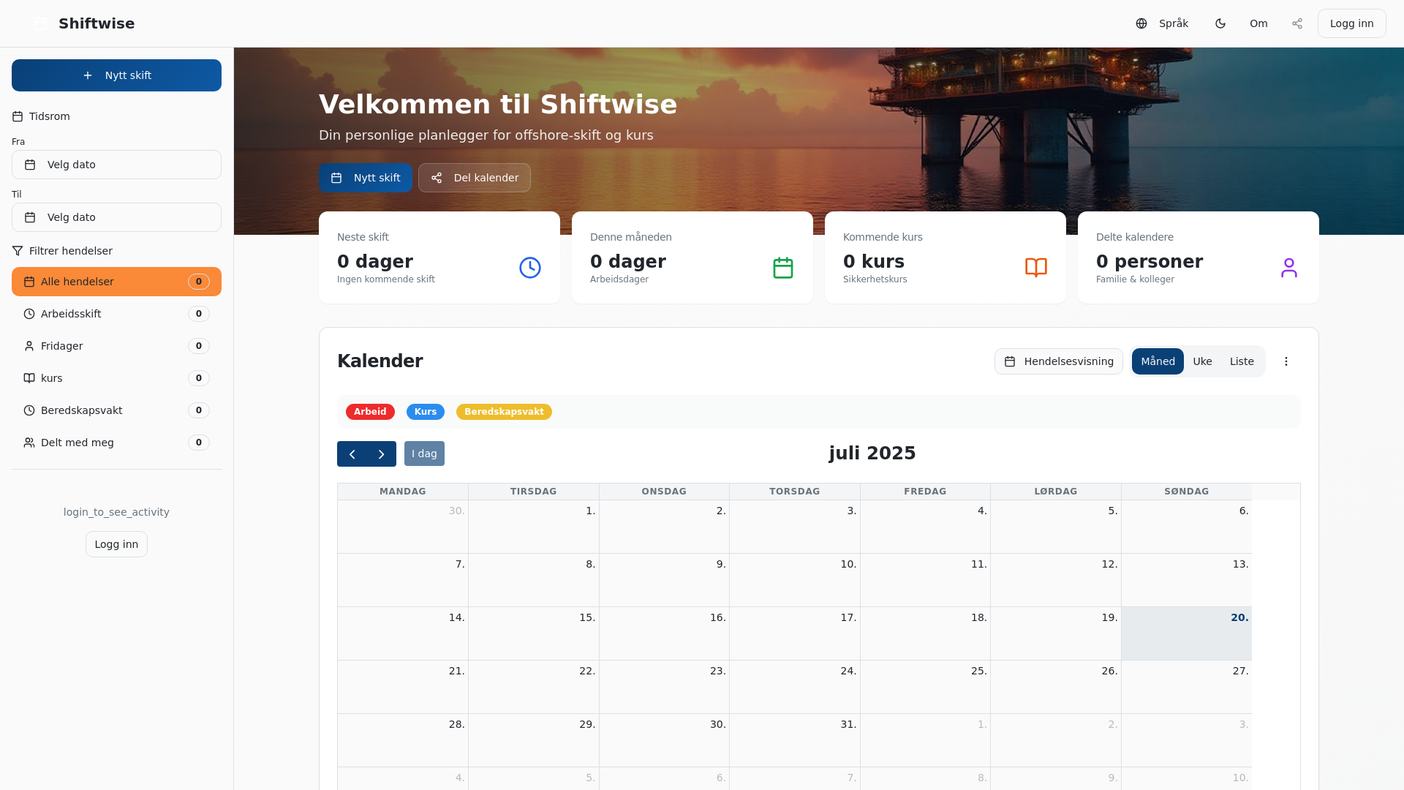Switch to the Liste view tab
This screenshot has width=1404, height=790.
(x=1241, y=361)
